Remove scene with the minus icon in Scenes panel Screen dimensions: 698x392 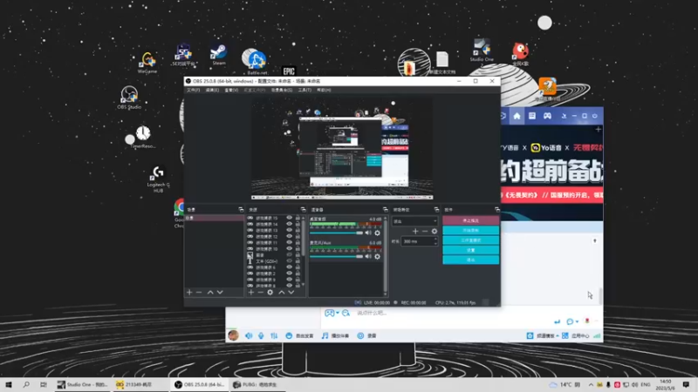(x=199, y=292)
